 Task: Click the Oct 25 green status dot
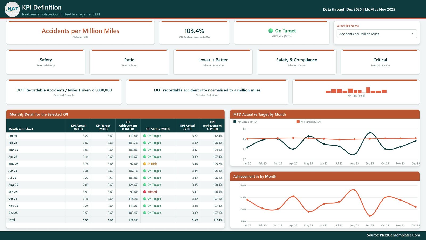pyautogui.click(x=145, y=199)
